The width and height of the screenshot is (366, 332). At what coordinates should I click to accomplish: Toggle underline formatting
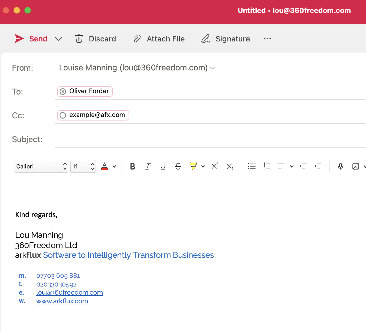[163, 166]
